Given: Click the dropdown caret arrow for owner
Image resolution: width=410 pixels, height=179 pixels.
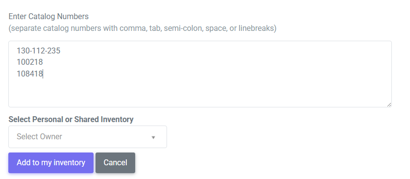Looking at the screenshot, I should pos(153,137).
